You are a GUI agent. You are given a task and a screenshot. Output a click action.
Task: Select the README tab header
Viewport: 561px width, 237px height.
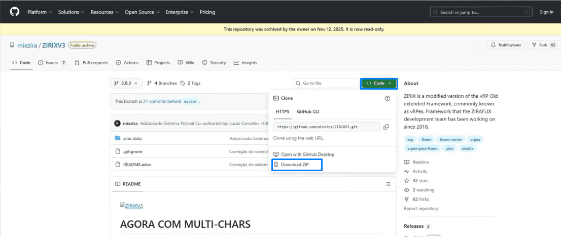coord(128,184)
